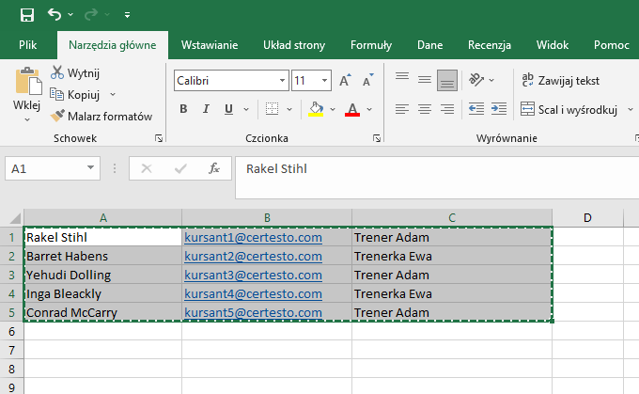Open text orientation dropdown arrow
639x394 pixels.
(x=491, y=80)
